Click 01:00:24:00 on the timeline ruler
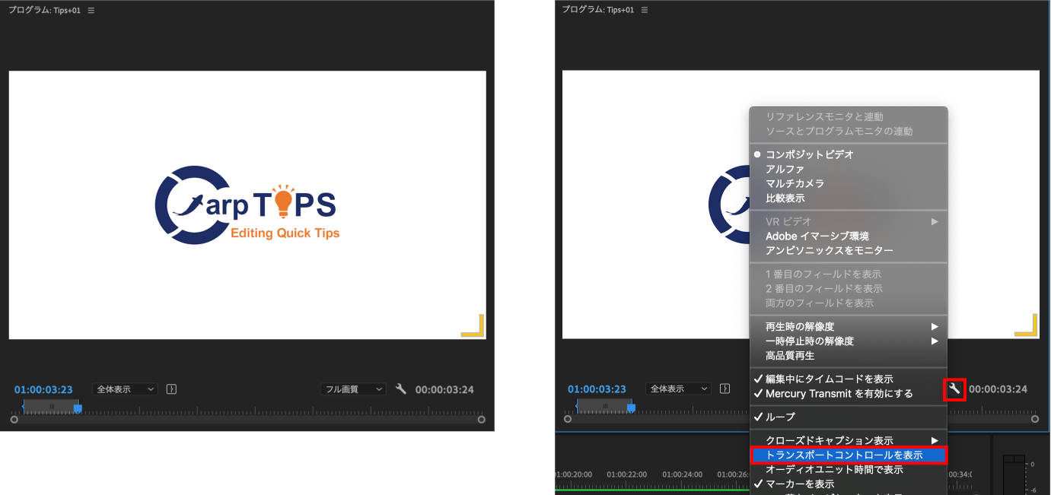The image size is (1051, 495). [684, 474]
